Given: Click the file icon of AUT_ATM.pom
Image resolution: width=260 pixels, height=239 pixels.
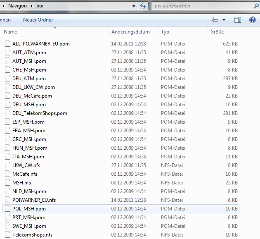Looking at the screenshot, I should point(7,53).
